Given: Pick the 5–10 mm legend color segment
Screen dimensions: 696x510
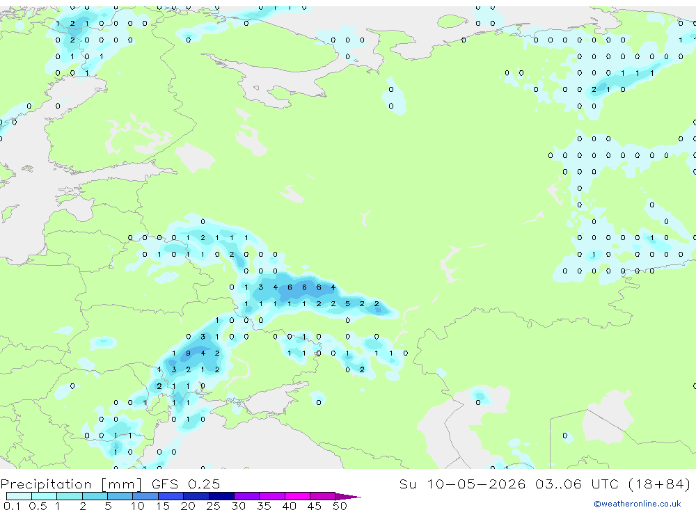Looking at the screenshot, I should tap(120, 496).
